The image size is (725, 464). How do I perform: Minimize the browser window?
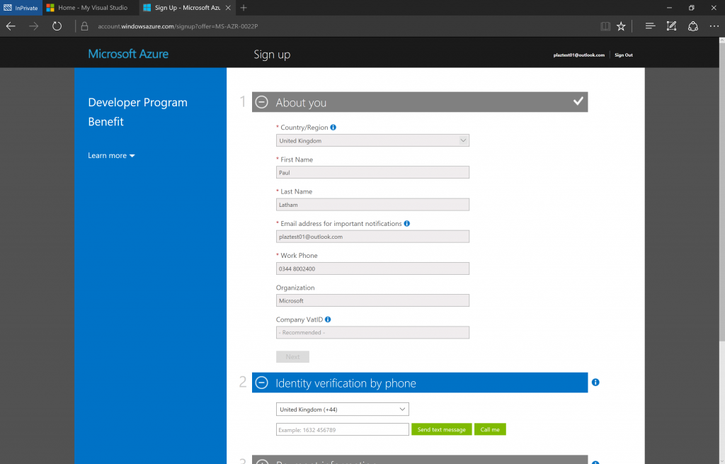[669, 8]
